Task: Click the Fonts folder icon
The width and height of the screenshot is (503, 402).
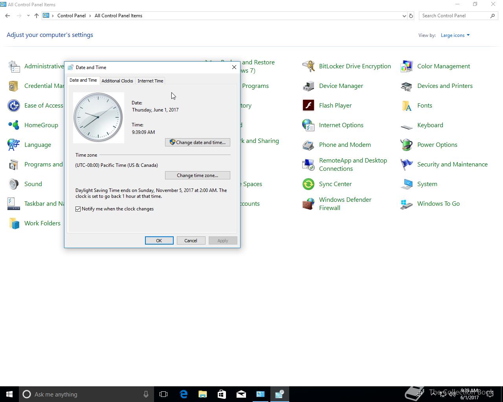Action: pyautogui.click(x=407, y=106)
